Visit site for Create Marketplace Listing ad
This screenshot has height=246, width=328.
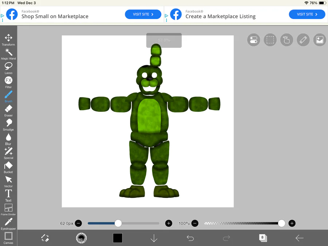pyautogui.click(x=307, y=14)
